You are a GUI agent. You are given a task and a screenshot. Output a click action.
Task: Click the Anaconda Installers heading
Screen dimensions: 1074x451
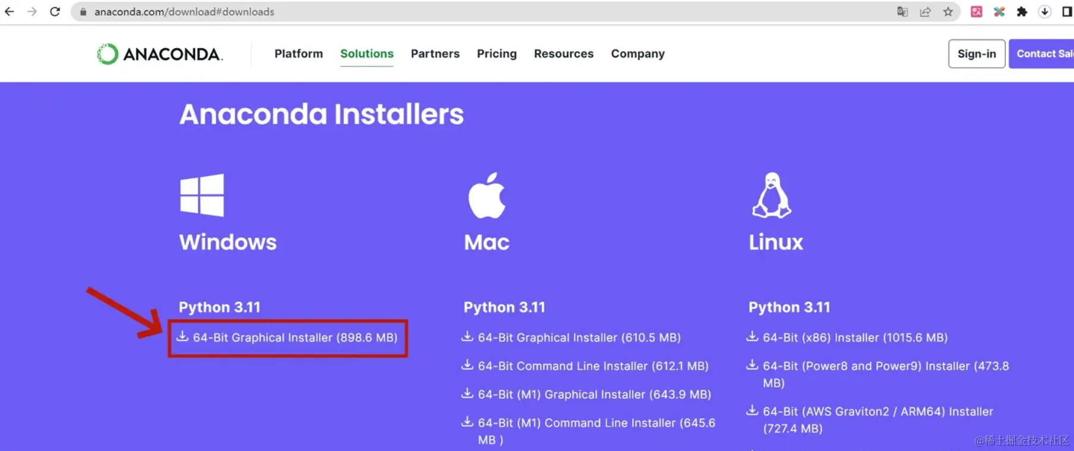click(321, 114)
